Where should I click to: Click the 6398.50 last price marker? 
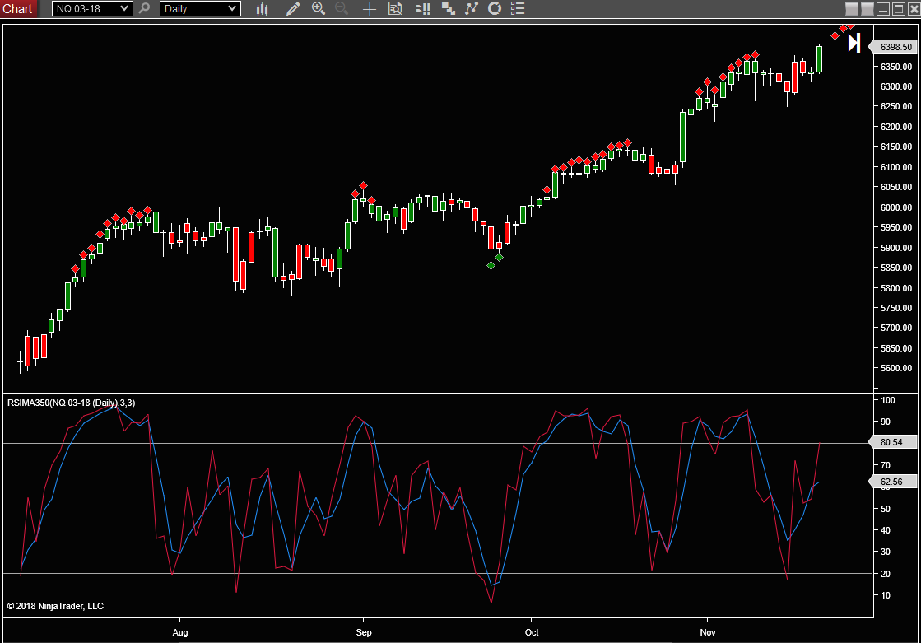coord(893,47)
